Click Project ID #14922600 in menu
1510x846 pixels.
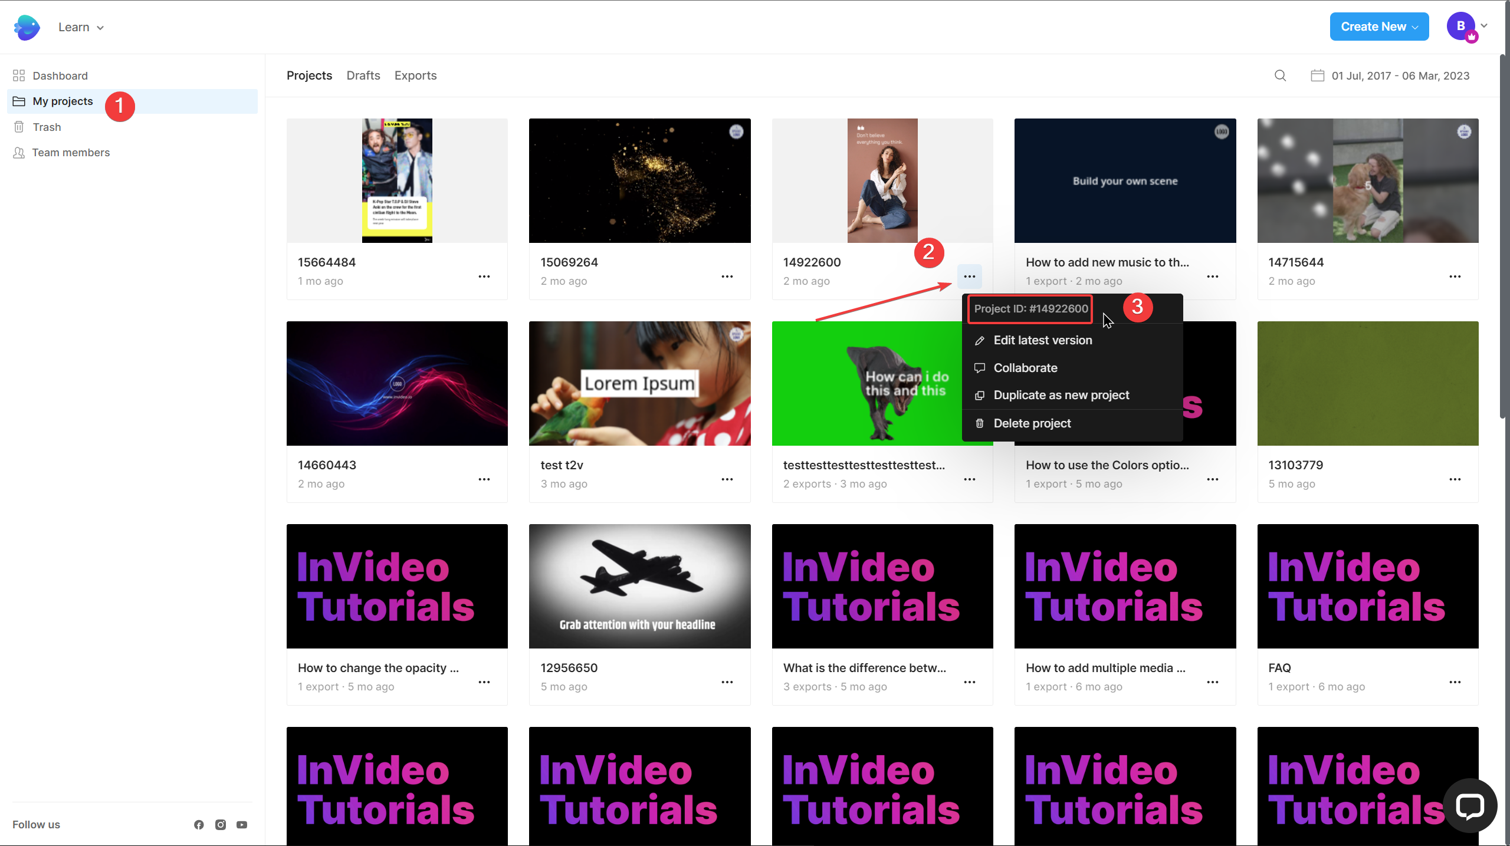pos(1031,309)
